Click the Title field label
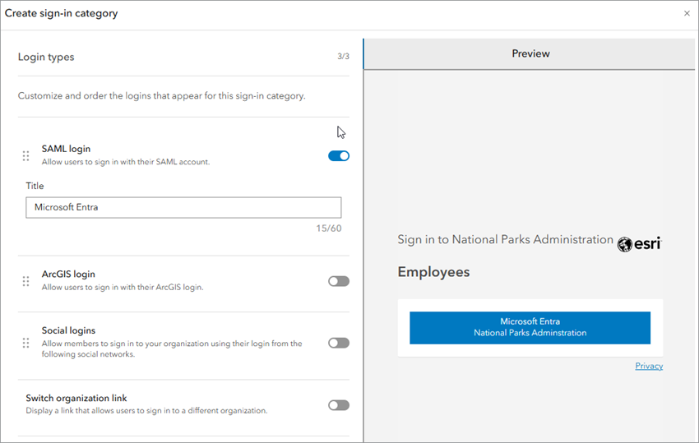The width and height of the screenshot is (699, 443). click(35, 186)
